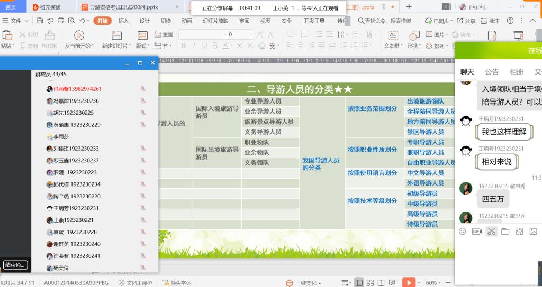Expand the 版式 layout dropdown
Screen dimensions: 542x287
[x=142, y=46]
